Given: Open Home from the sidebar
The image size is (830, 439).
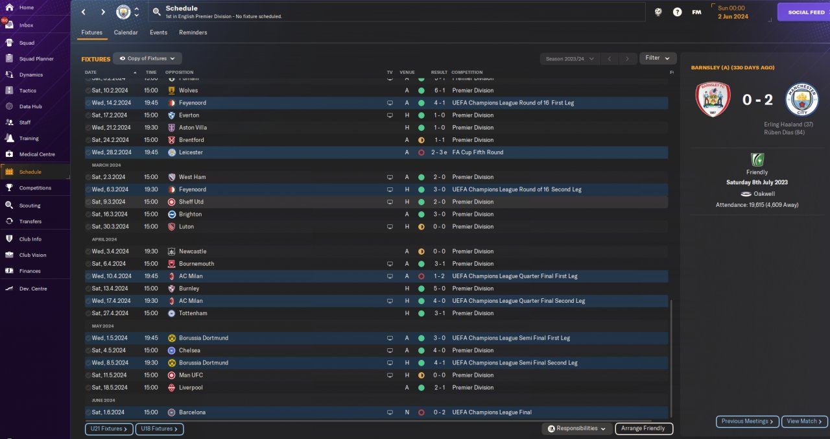Looking at the screenshot, I should click(x=35, y=8).
